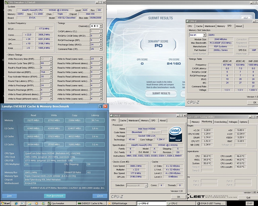Click Start Benchmark in EVEREST
The width and height of the screenshot is (258, 206).
[55, 196]
